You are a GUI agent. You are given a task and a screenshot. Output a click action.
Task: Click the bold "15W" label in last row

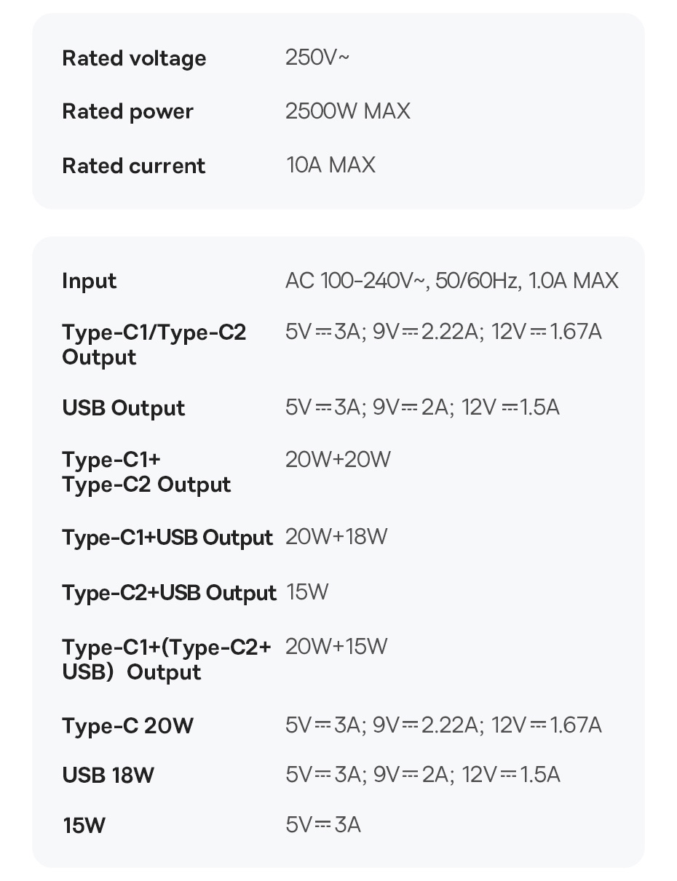(84, 825)
